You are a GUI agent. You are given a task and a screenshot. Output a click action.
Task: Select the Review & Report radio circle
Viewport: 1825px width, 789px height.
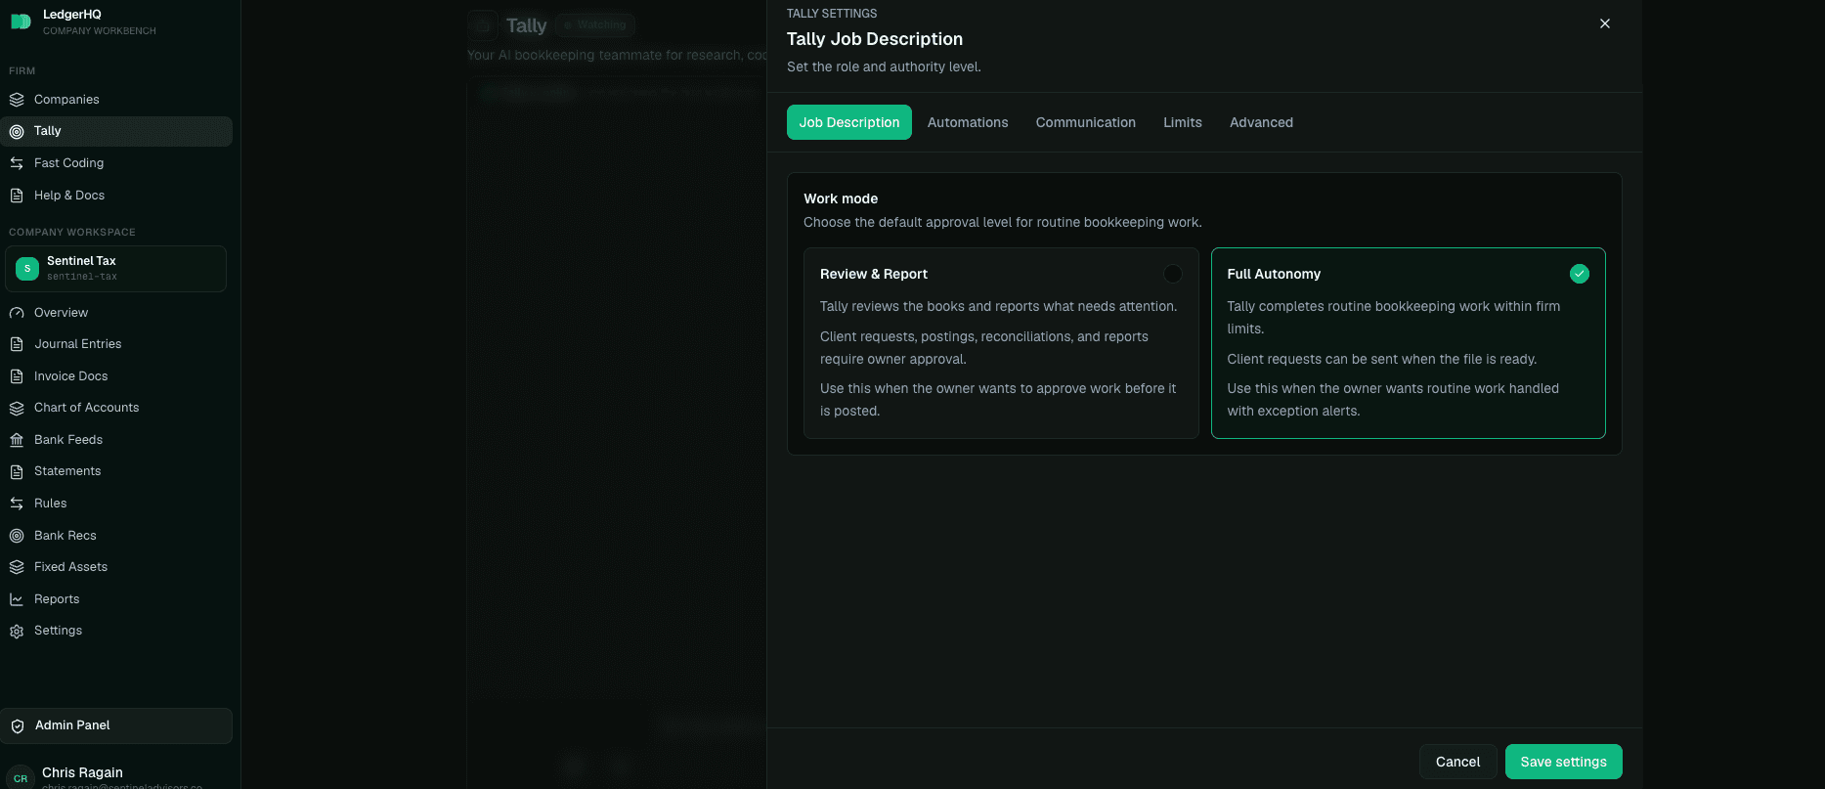1173,274
